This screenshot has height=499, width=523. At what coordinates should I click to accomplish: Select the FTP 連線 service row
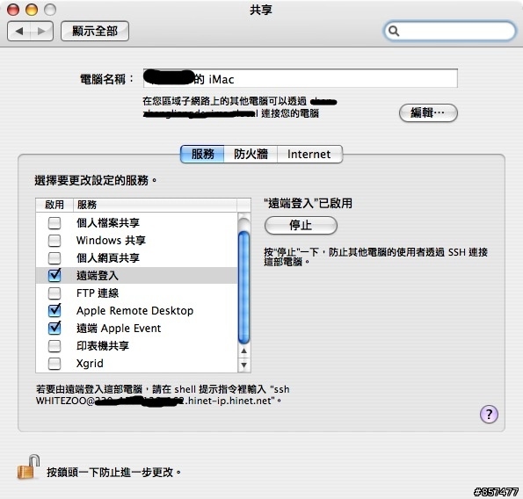pyautogui.click(x=136, y=293)
